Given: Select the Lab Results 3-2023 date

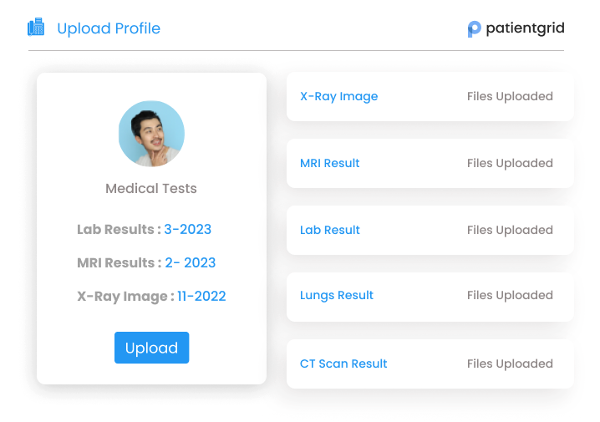Looking at the screenshot, I should (187, 229).
